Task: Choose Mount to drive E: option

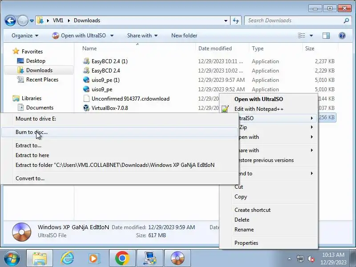Action: [x=119, y=119]
